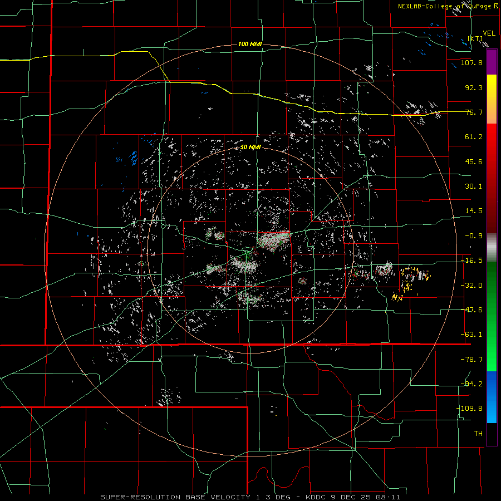Pick the blue segment of color bar
The width and height of the screenshot is (501, 501).
point(492,396)
